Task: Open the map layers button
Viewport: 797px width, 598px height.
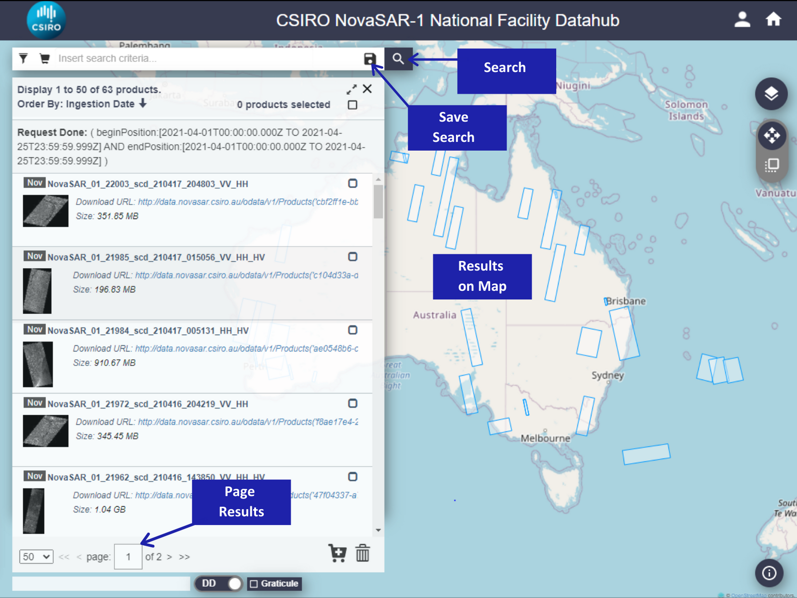Action: [771, 94]
